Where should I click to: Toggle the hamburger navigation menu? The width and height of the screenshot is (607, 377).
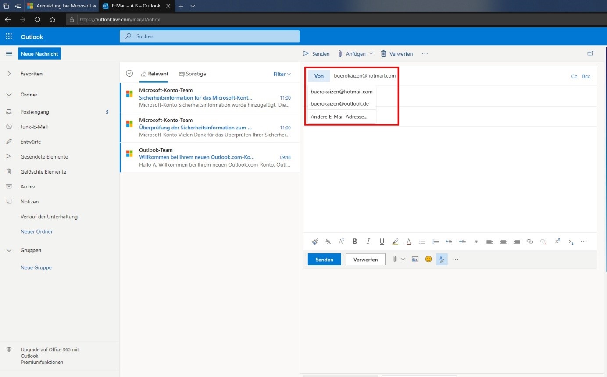pyautogui.click(x=9, y=53)
